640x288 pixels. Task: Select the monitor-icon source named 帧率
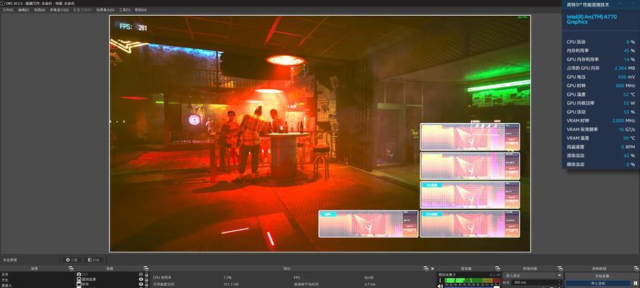[107, 284]
